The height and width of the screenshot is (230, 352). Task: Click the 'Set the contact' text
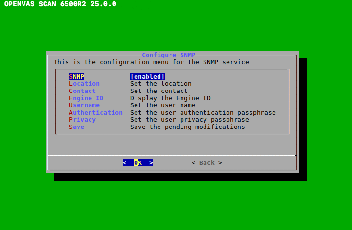pyautogui.click(x=159, y=91)
